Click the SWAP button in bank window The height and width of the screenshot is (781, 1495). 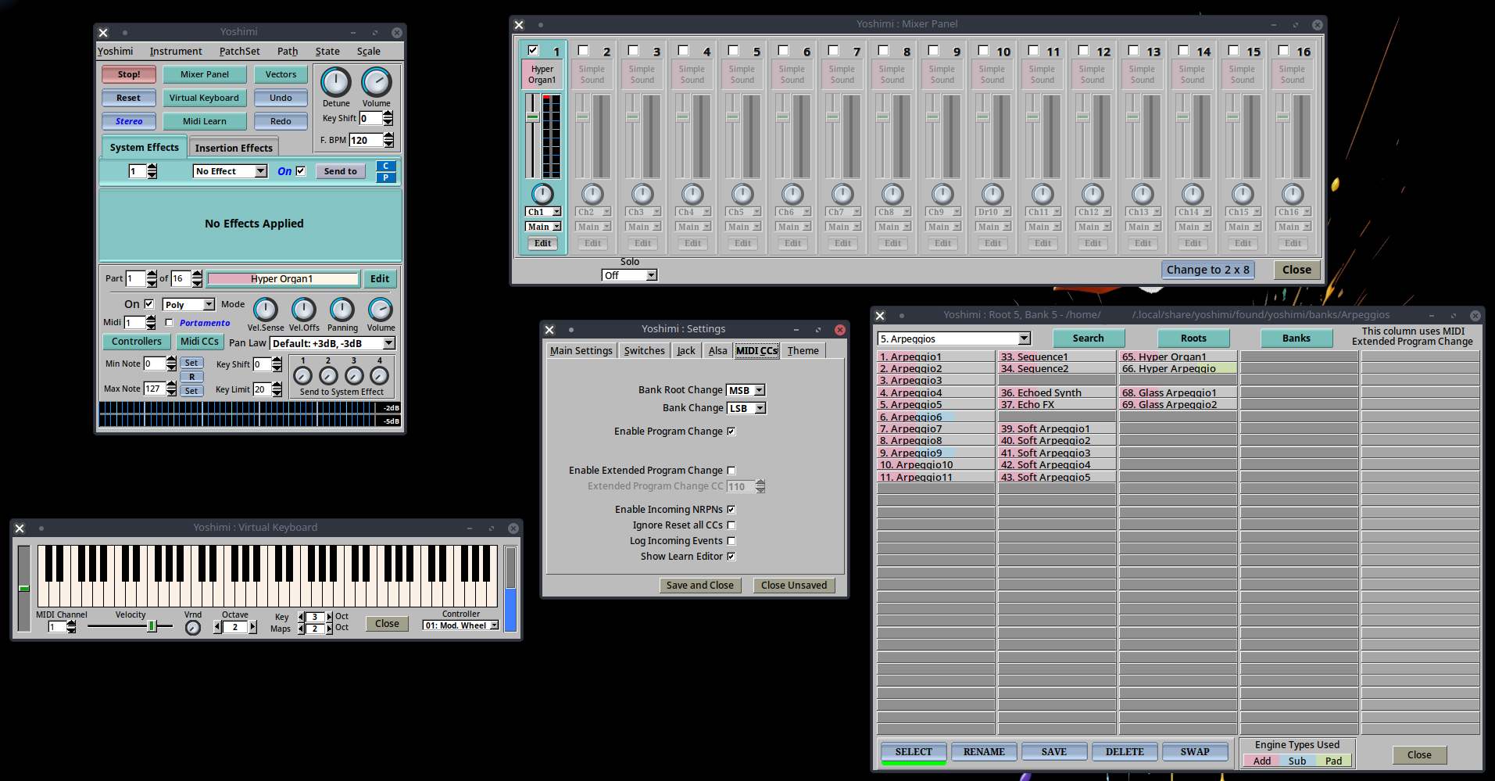coord(1195,752)
